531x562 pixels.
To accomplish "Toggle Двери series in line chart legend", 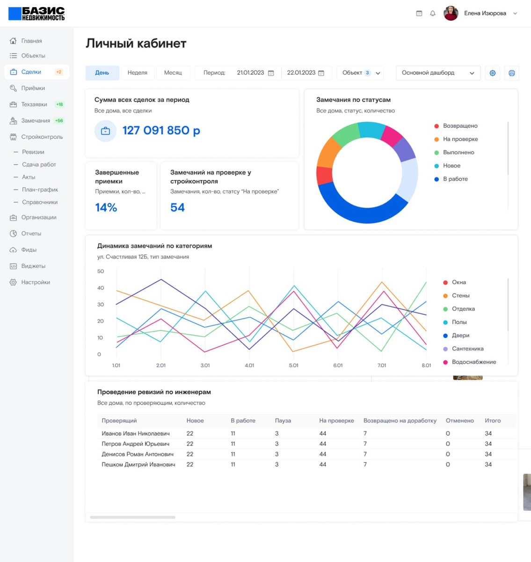I will point(456,335).
